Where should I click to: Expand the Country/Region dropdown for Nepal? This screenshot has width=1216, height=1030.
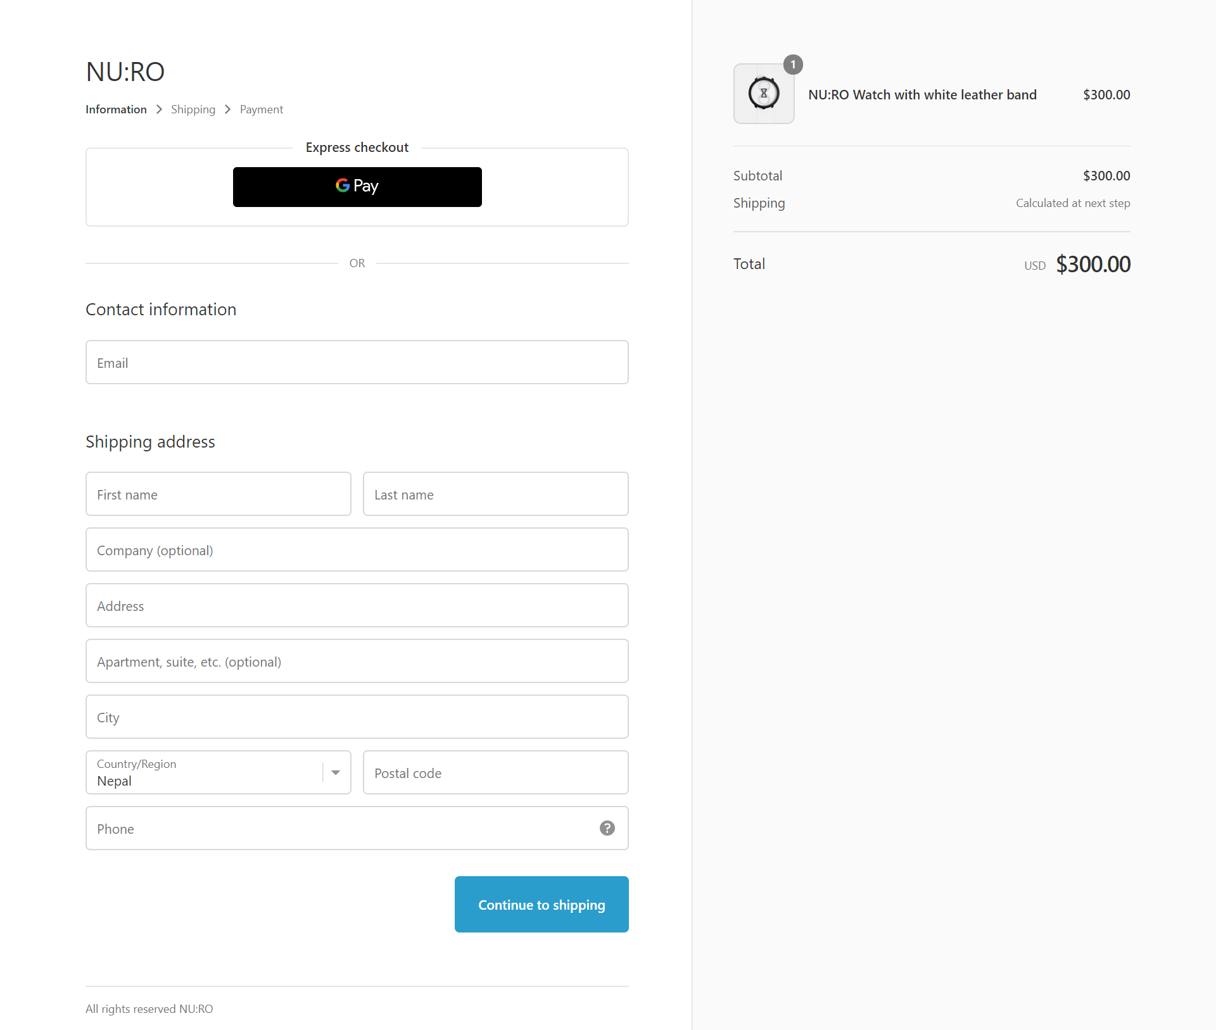click(x=335, y=772)
